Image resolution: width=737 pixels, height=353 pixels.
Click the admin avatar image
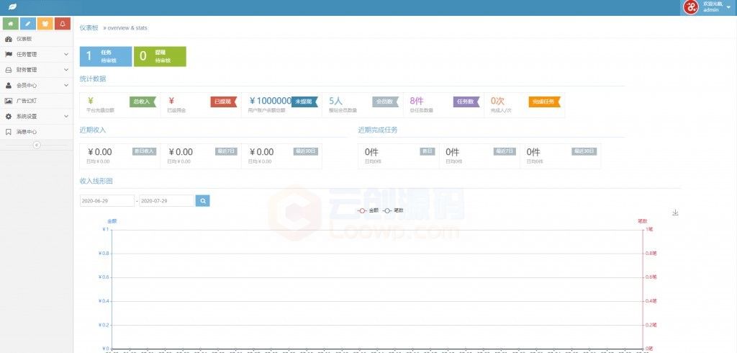[x=690, y=7]
